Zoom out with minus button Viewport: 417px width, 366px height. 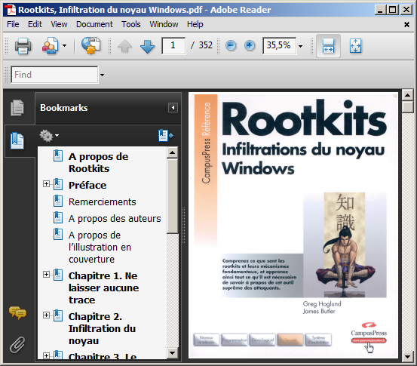point(231,45)
